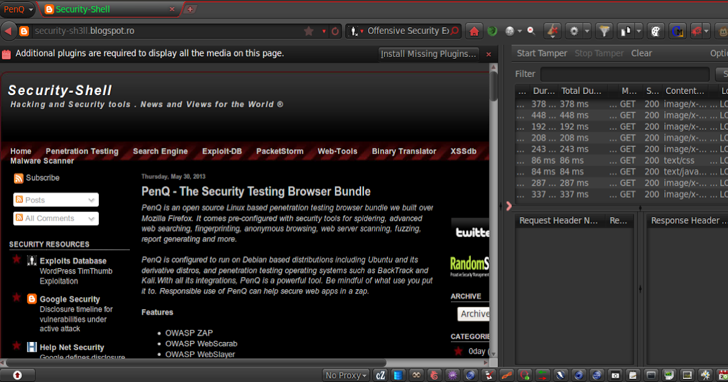728x382 pixels.
Task: Open a new tab with plus button
Action: click(190, 9)
